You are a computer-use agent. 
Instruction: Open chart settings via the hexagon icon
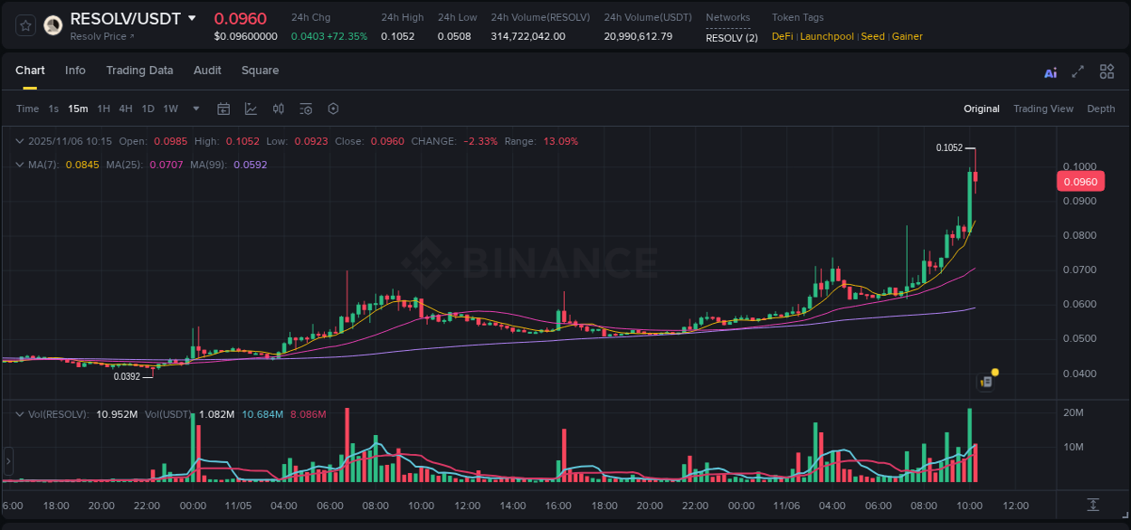(333, 108)
